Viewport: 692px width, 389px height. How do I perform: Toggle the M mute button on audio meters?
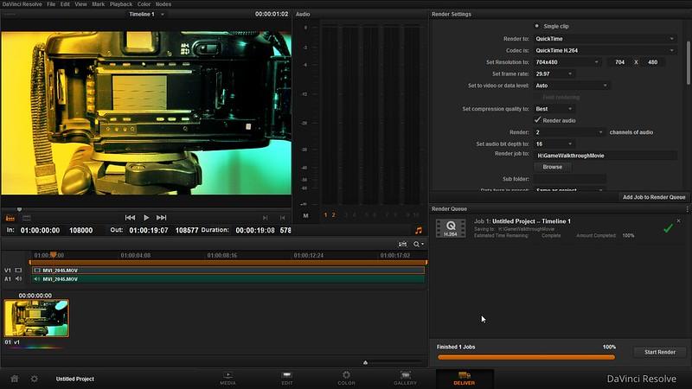click(305, 215)
